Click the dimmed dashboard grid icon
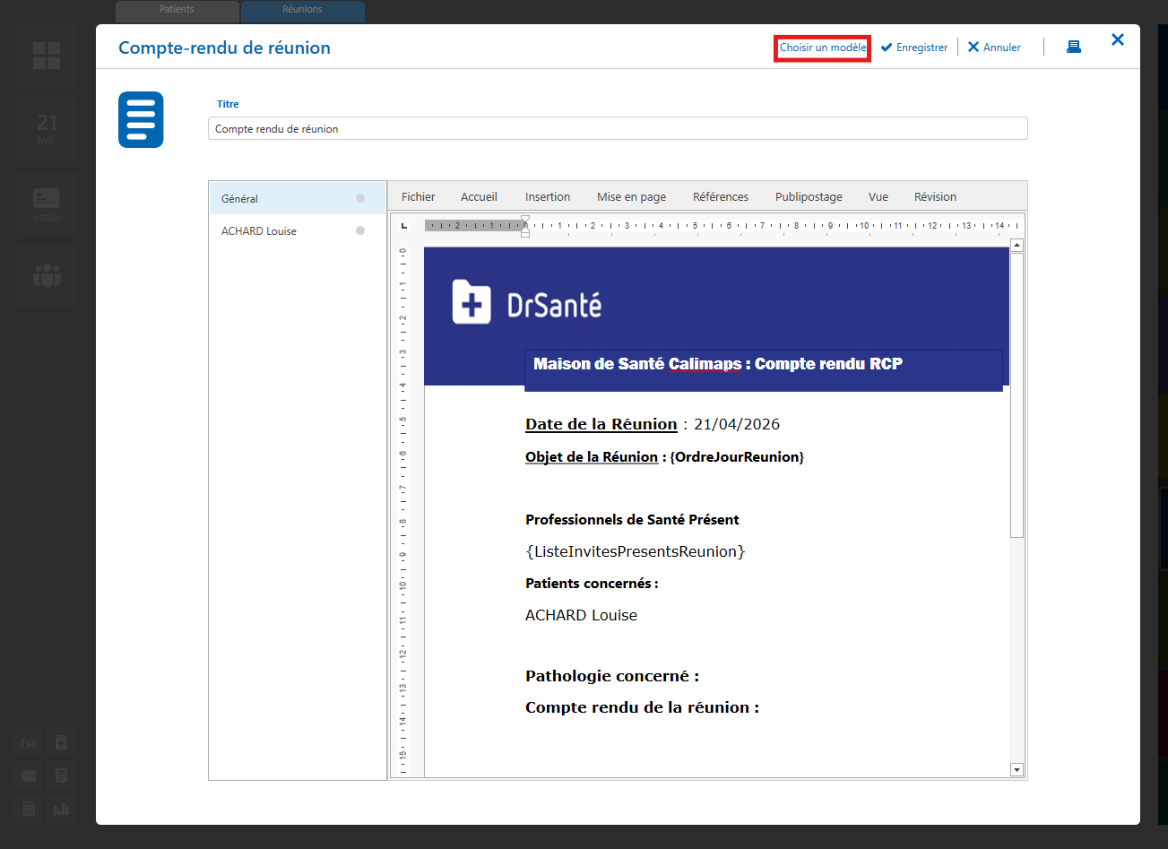1168x849 pixels. tap(47, 56)
